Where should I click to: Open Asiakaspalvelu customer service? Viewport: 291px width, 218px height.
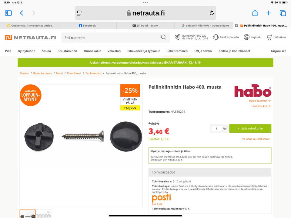tap(226, 37)
